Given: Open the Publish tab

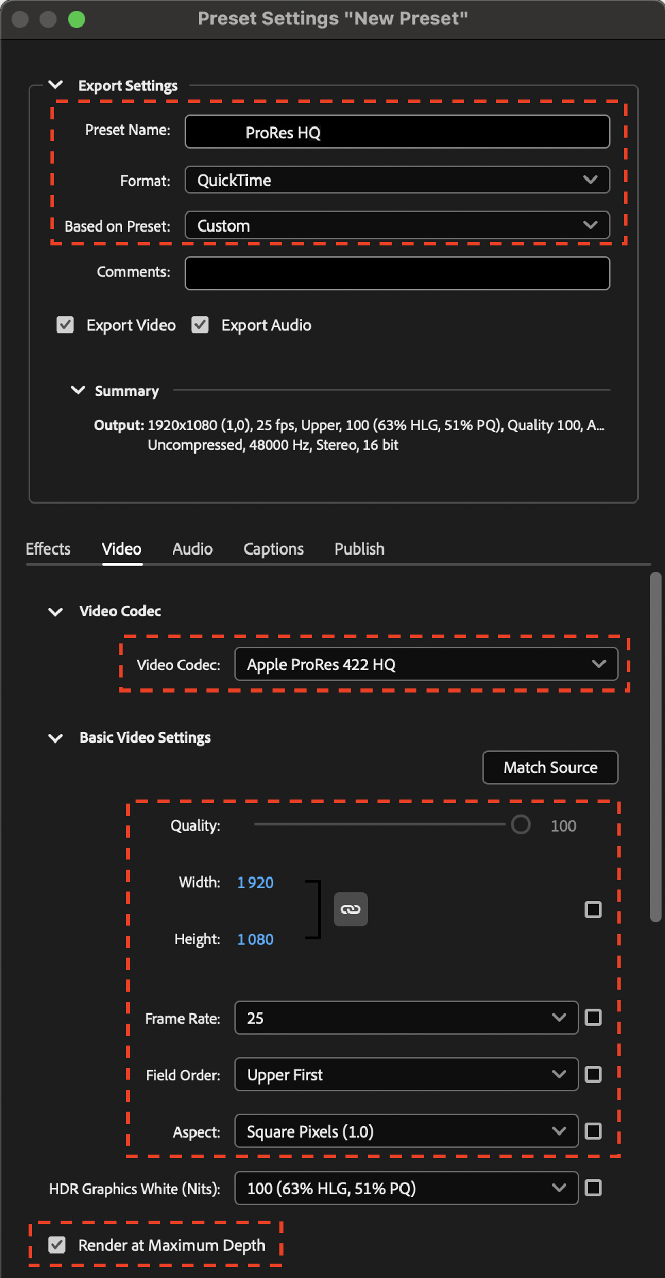Looking at the screenshot, I should coord(360,549).
